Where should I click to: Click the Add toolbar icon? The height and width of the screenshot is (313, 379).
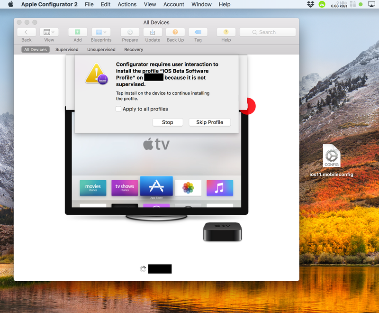[x=78, y=32]
